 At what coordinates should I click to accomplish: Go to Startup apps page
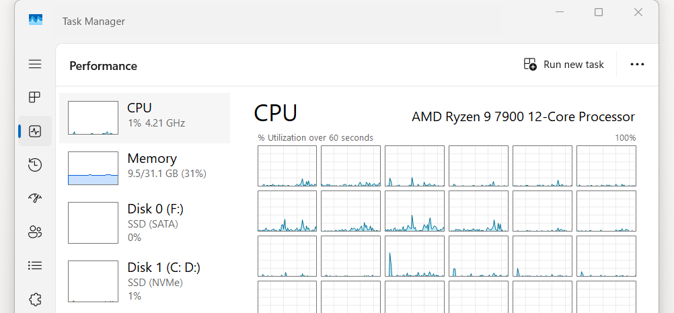coord(35,198)
